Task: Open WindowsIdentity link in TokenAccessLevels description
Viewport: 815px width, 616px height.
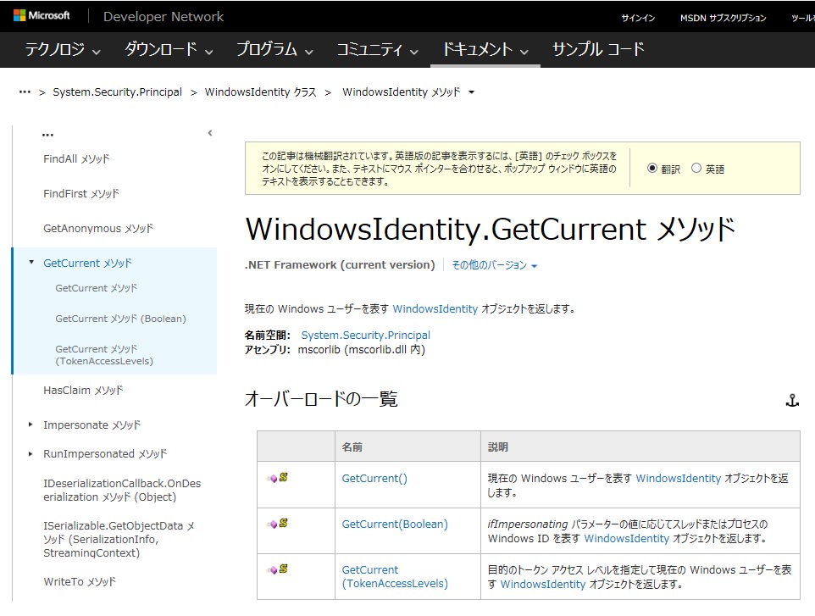Action: 543,585
